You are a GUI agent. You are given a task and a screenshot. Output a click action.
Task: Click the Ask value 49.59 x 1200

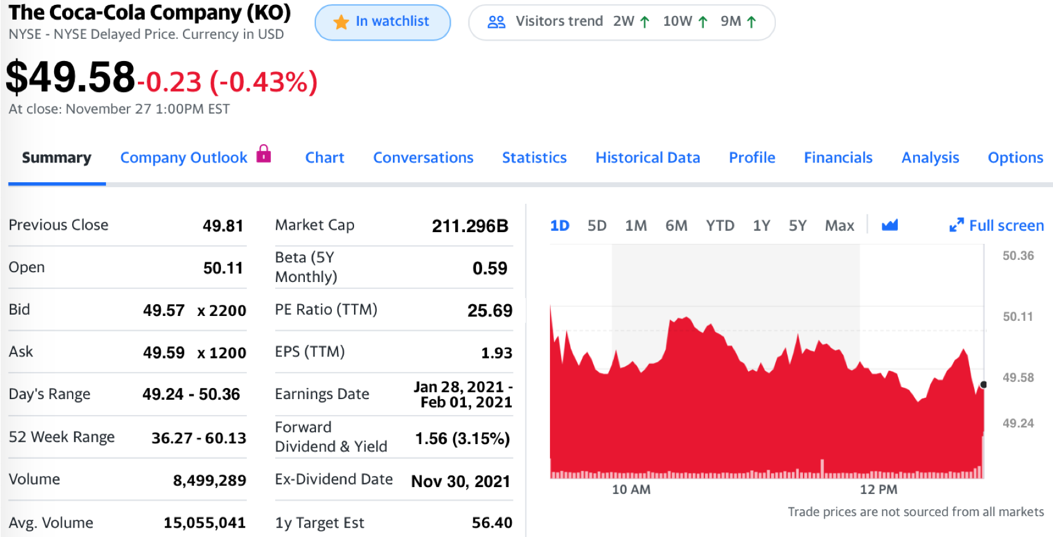(195, 353)
